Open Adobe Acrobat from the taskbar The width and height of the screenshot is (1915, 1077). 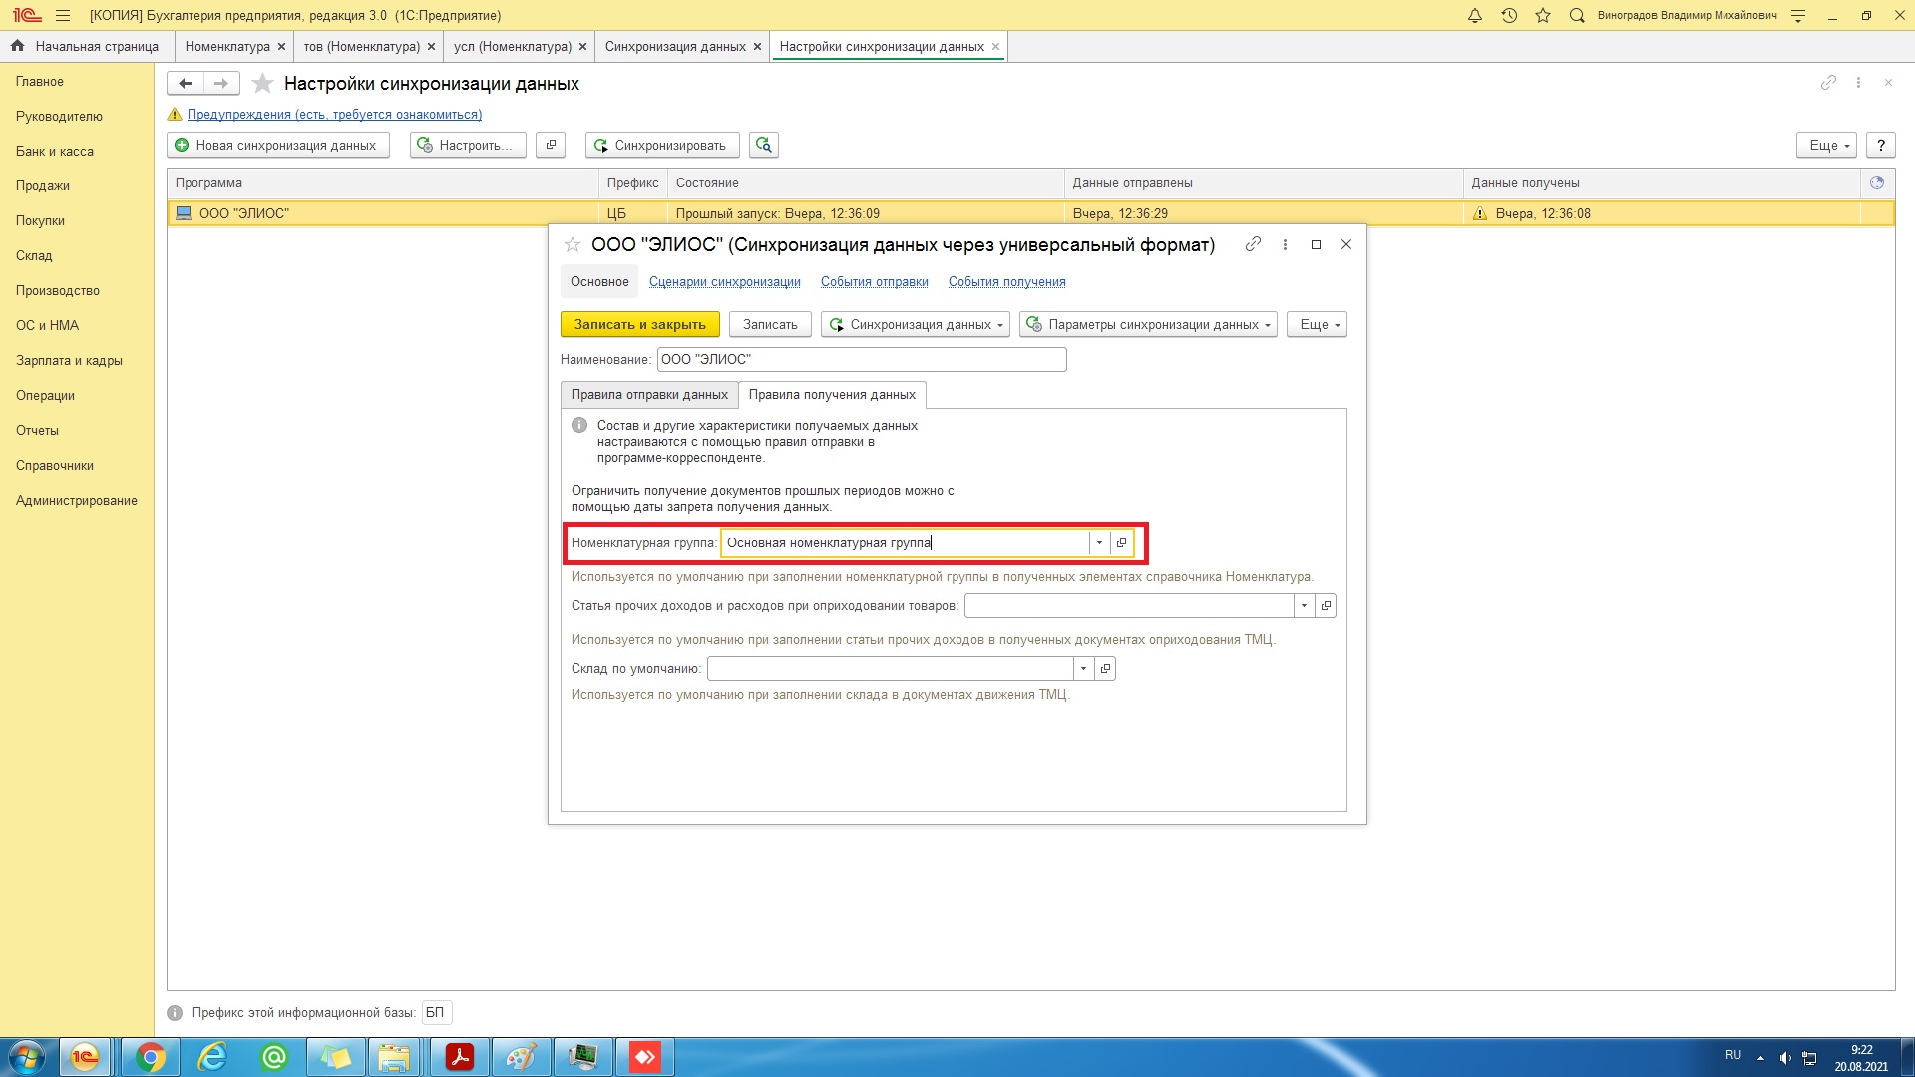460,1057
